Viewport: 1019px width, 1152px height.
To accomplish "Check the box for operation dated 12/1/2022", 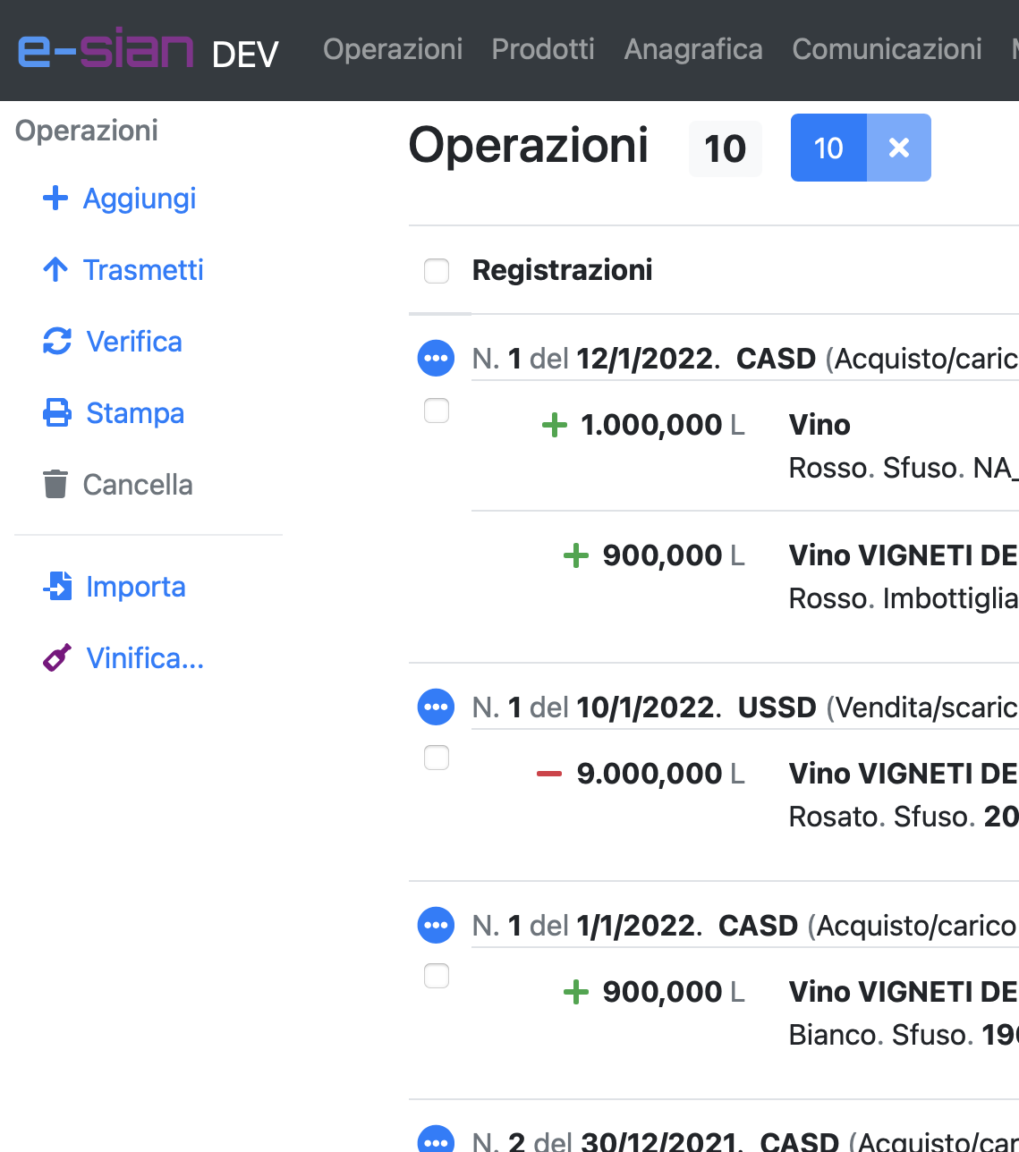I will pos(437,411).
